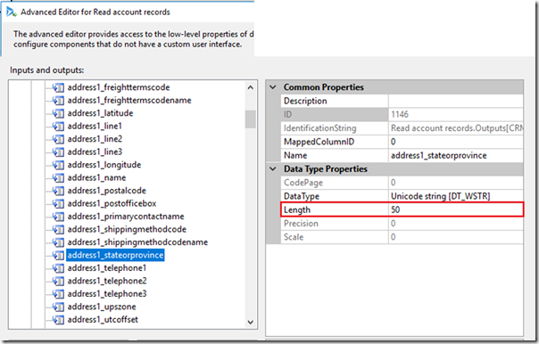The image size is (539, 344).
Task: Click the IdentificationString value text
Action: tap(457, 128)
